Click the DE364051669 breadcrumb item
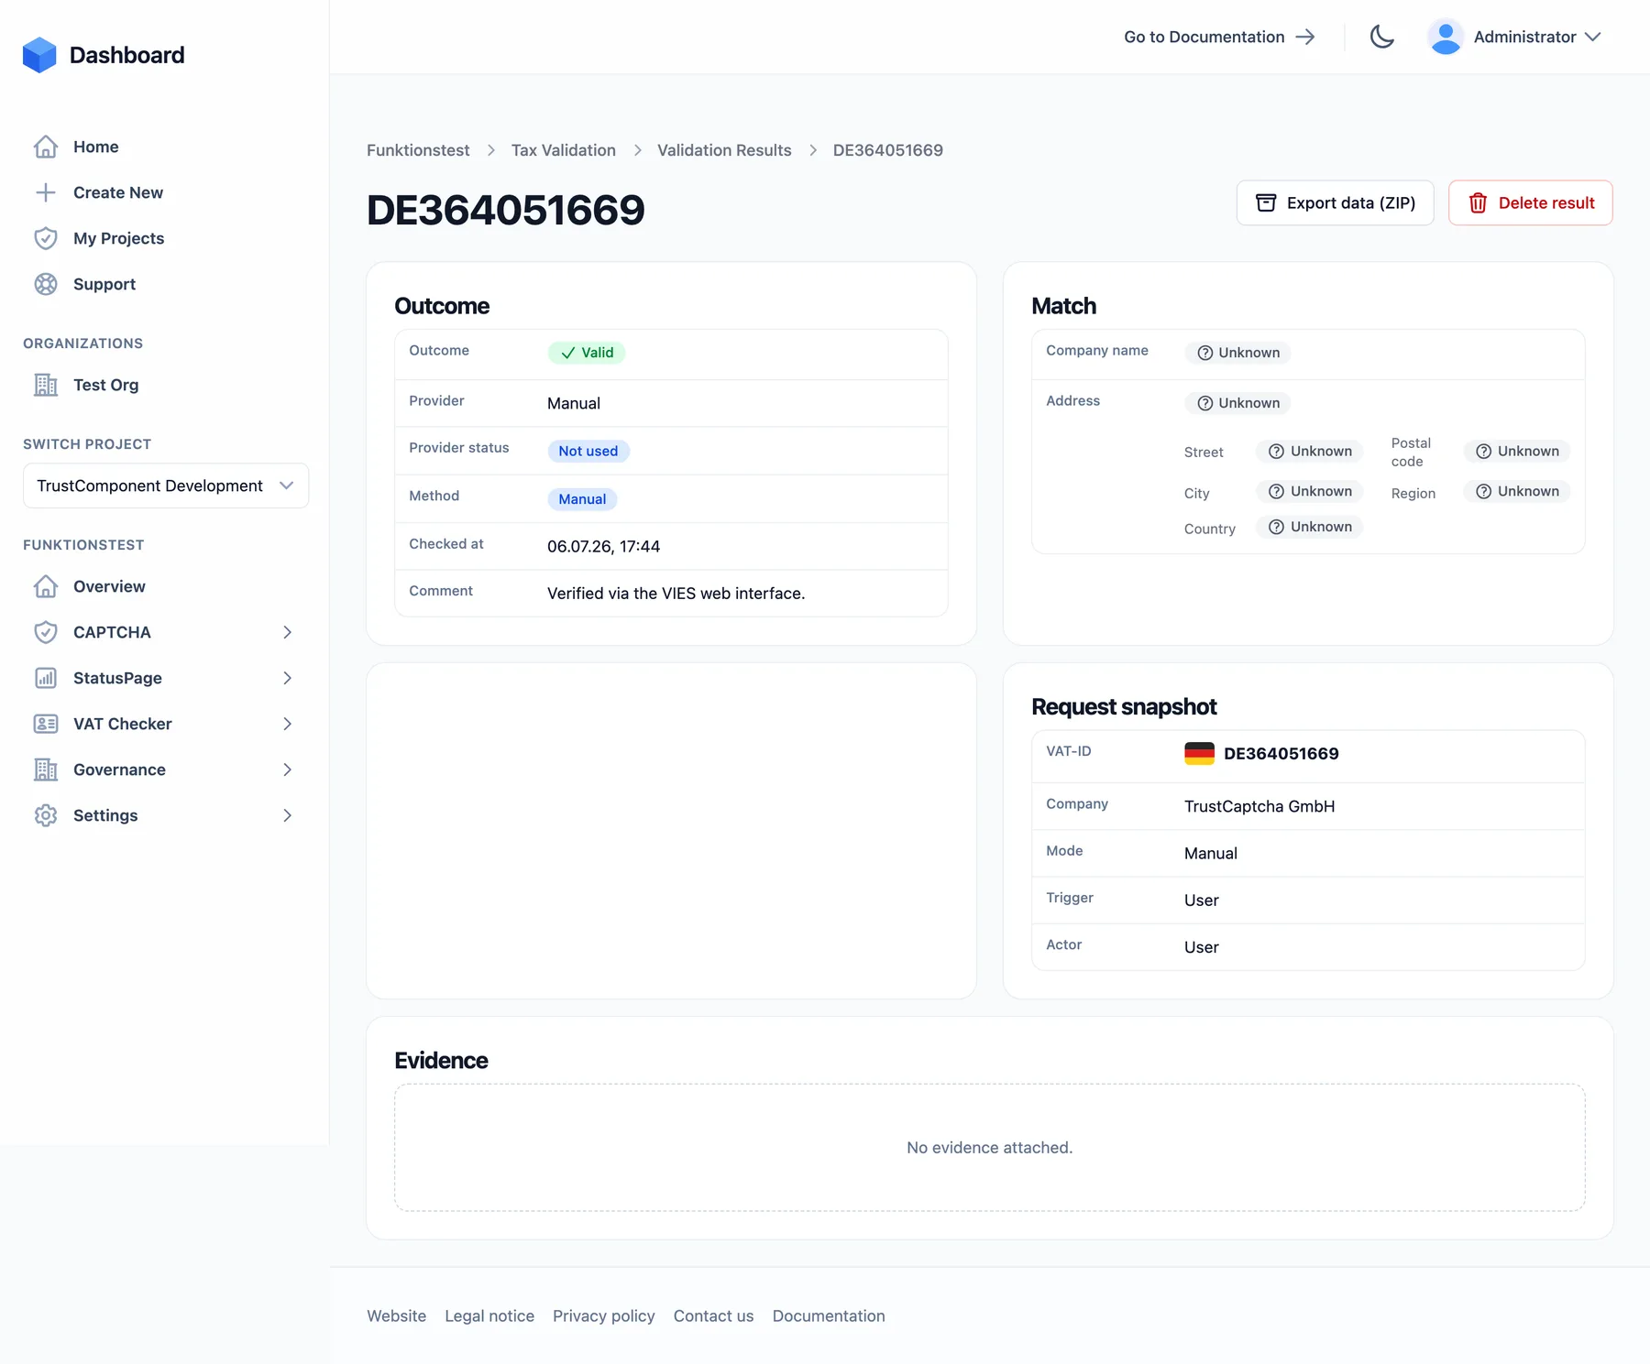 tap(888, 150)
